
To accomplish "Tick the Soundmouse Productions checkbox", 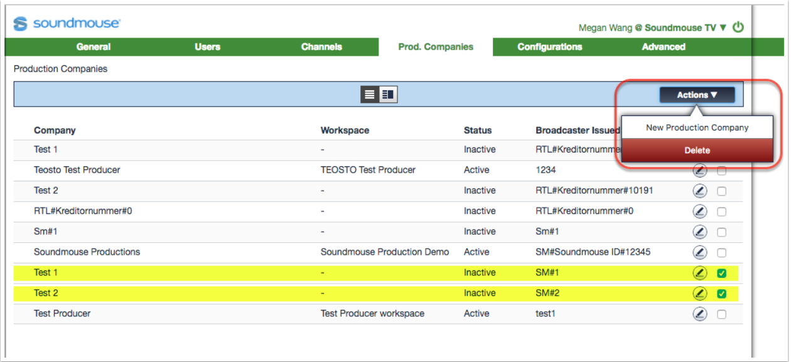I will coord(722,253).
